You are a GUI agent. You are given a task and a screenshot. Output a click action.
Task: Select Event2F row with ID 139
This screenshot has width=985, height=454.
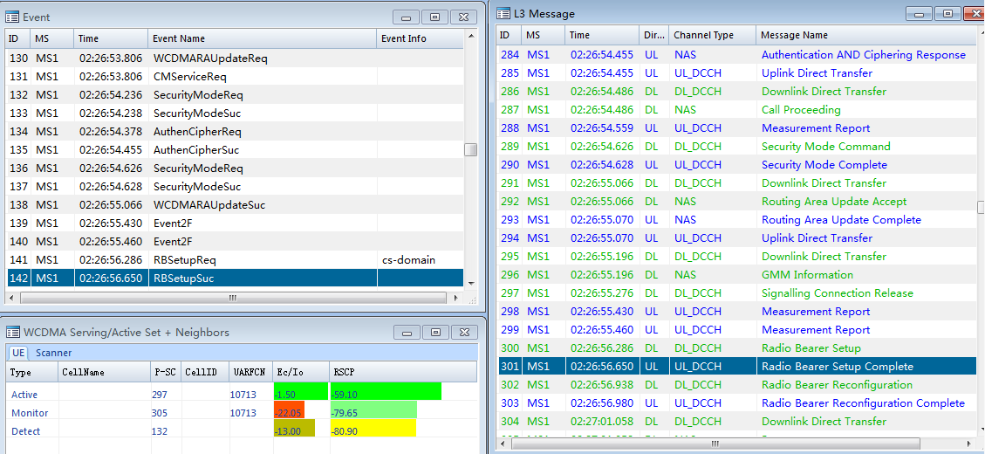click(235, 224)
